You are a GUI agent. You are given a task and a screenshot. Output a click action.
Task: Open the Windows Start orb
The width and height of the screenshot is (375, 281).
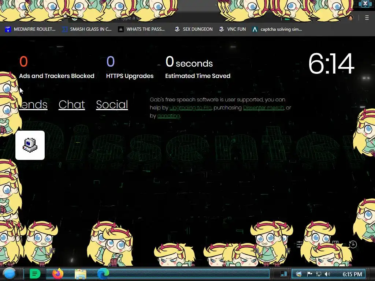pos(9,274)
